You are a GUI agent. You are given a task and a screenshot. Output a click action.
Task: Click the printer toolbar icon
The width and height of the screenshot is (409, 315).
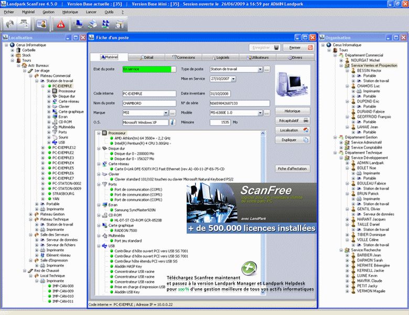pyautogui.click(x=92, y=24)
